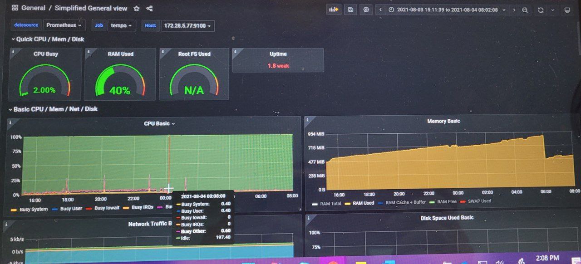Star the Simplified General view dashboard
This screenshot has height=264, width=581.
(x=137, y=8)
